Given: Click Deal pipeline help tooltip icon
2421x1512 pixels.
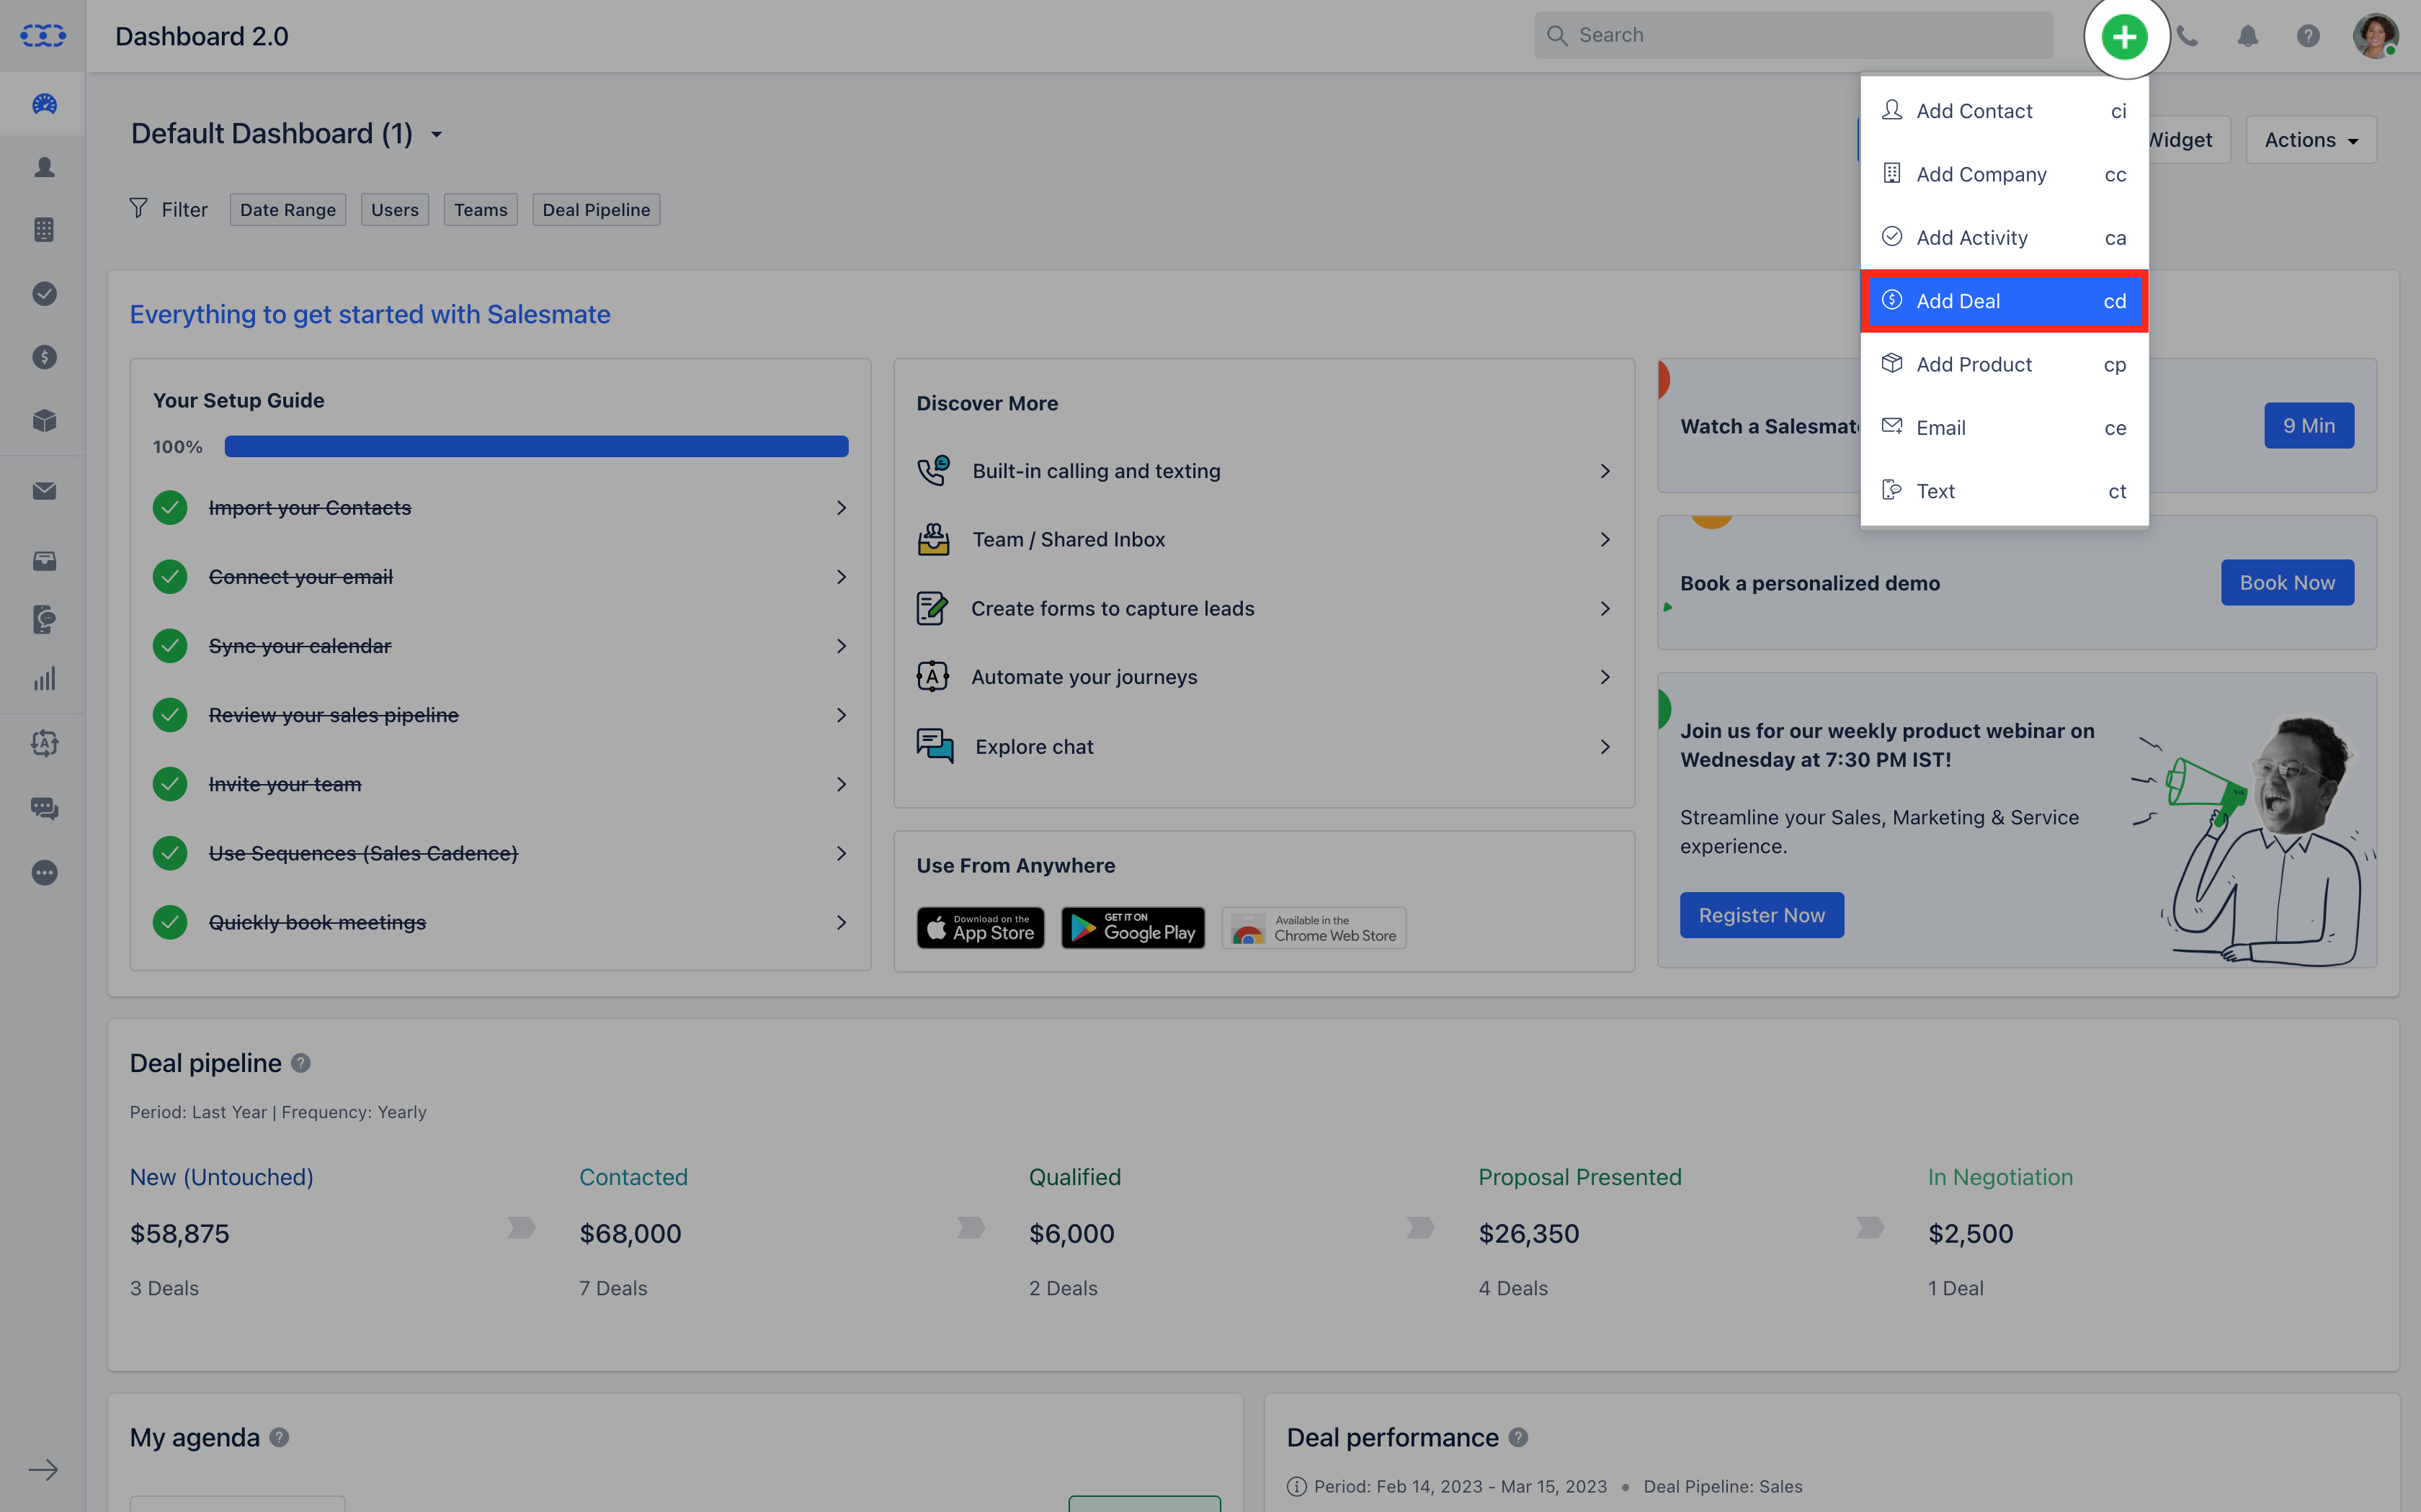Looking at the screenshot, I should click(x=300, y=1063).
